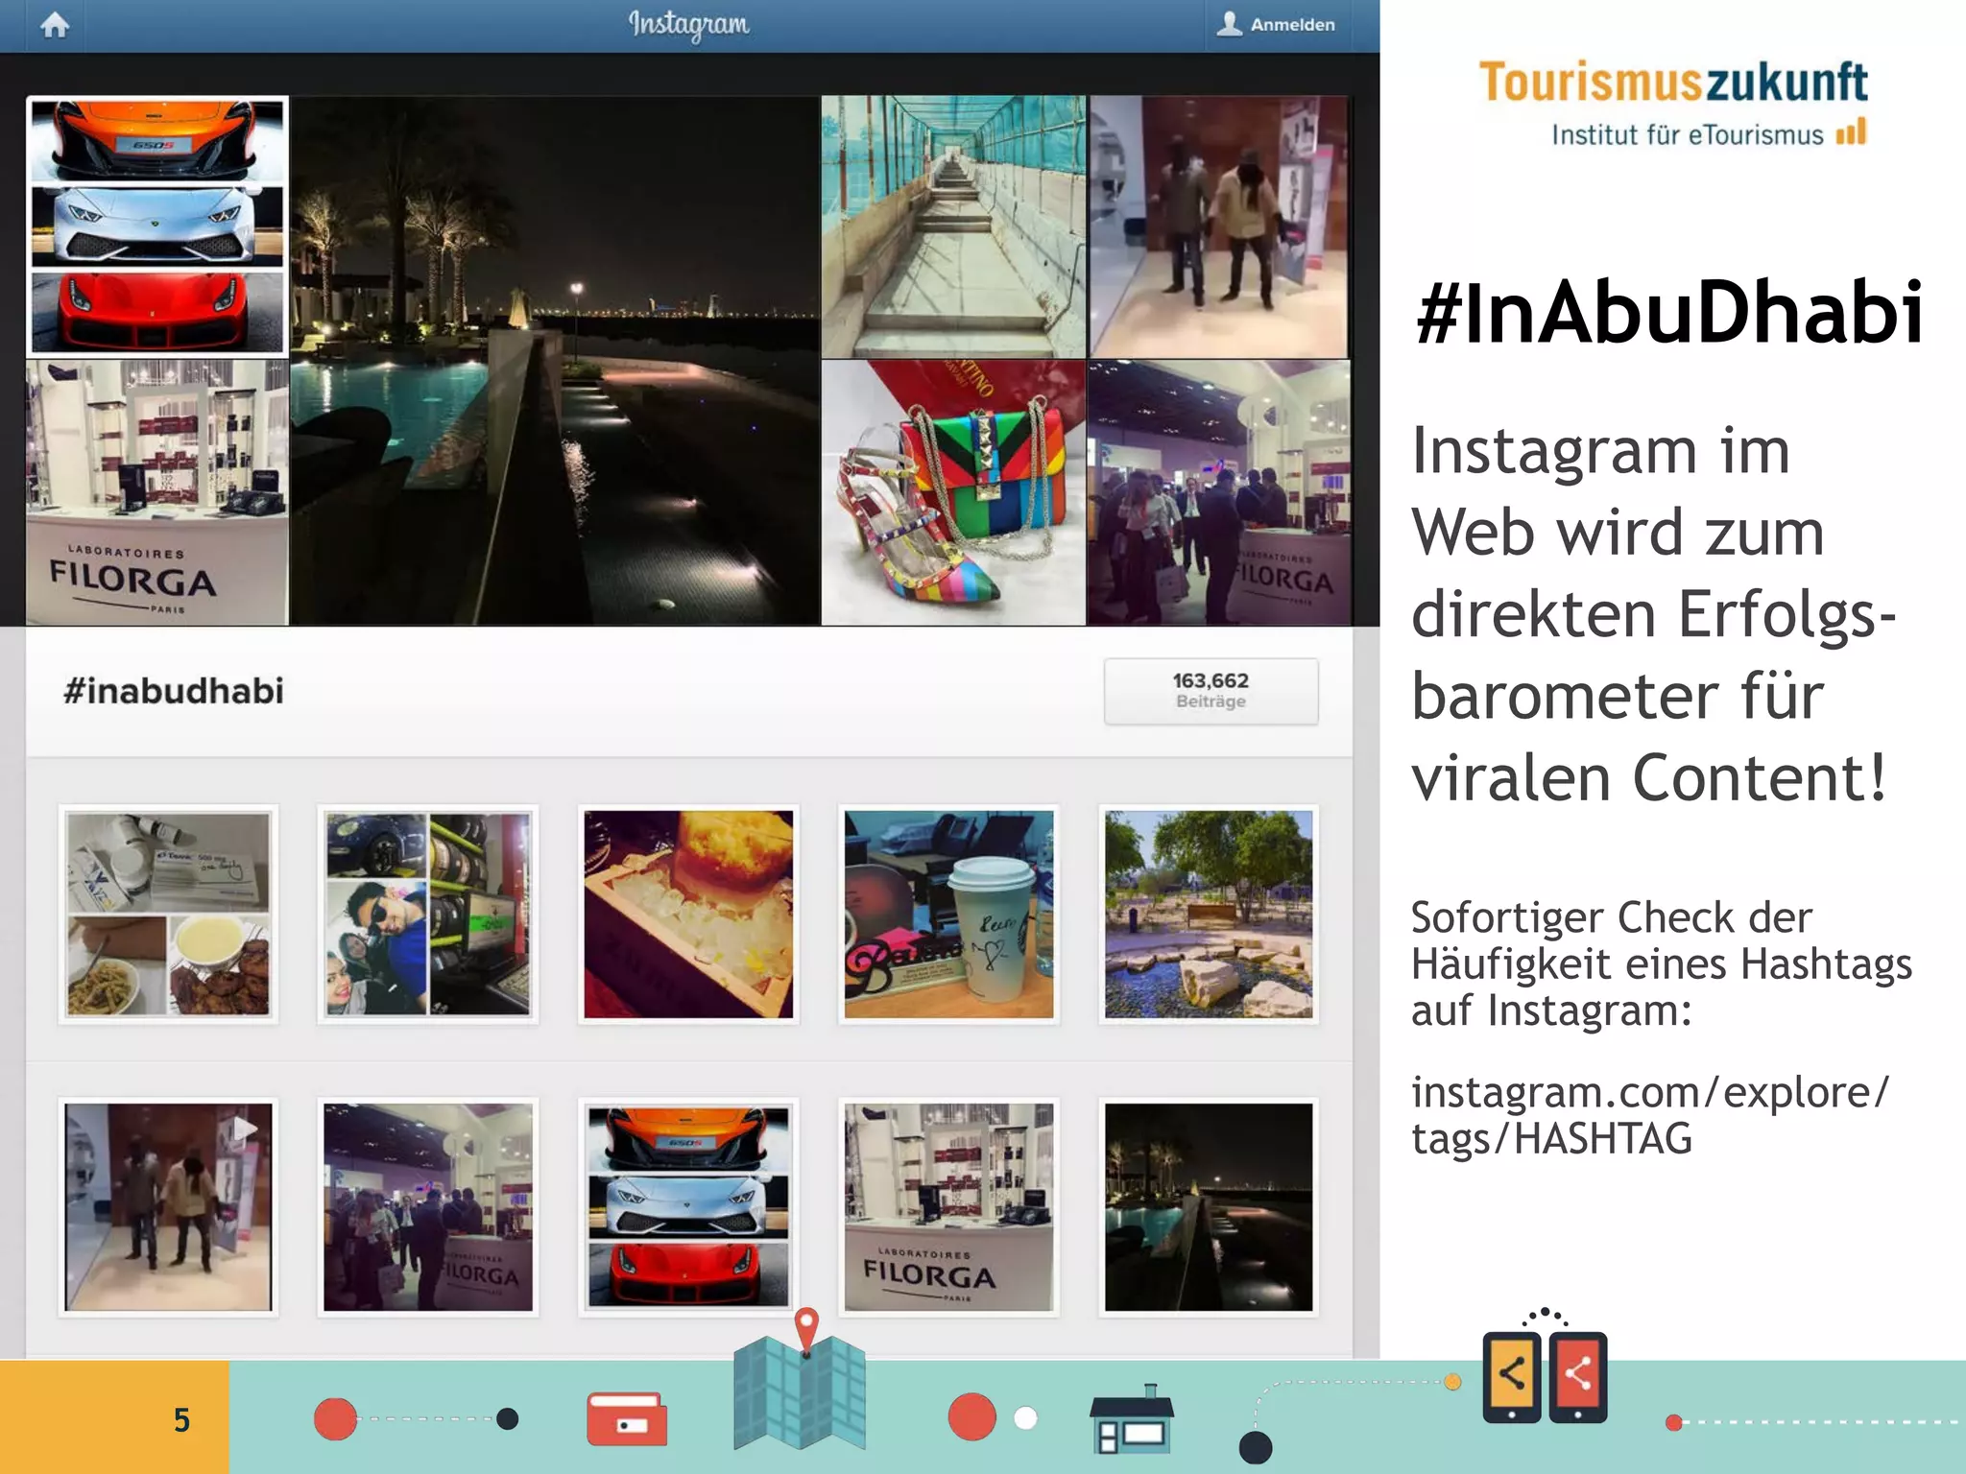This screenshot has width=1966, height=1474.
Task: Open the Starbucks coffee cup thumbnail
Action: (x=948, y=915)
